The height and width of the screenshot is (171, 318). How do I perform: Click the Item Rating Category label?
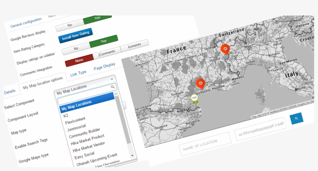29,48
